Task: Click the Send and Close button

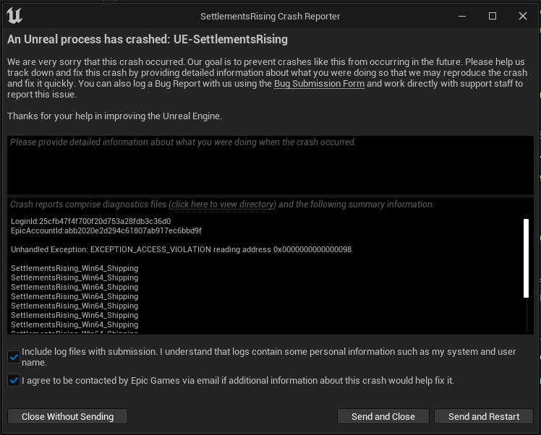Action: click(x=383, y=416)
